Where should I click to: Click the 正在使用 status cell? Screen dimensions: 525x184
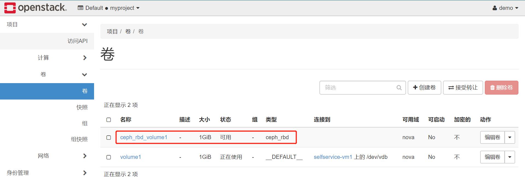[231, 157]
